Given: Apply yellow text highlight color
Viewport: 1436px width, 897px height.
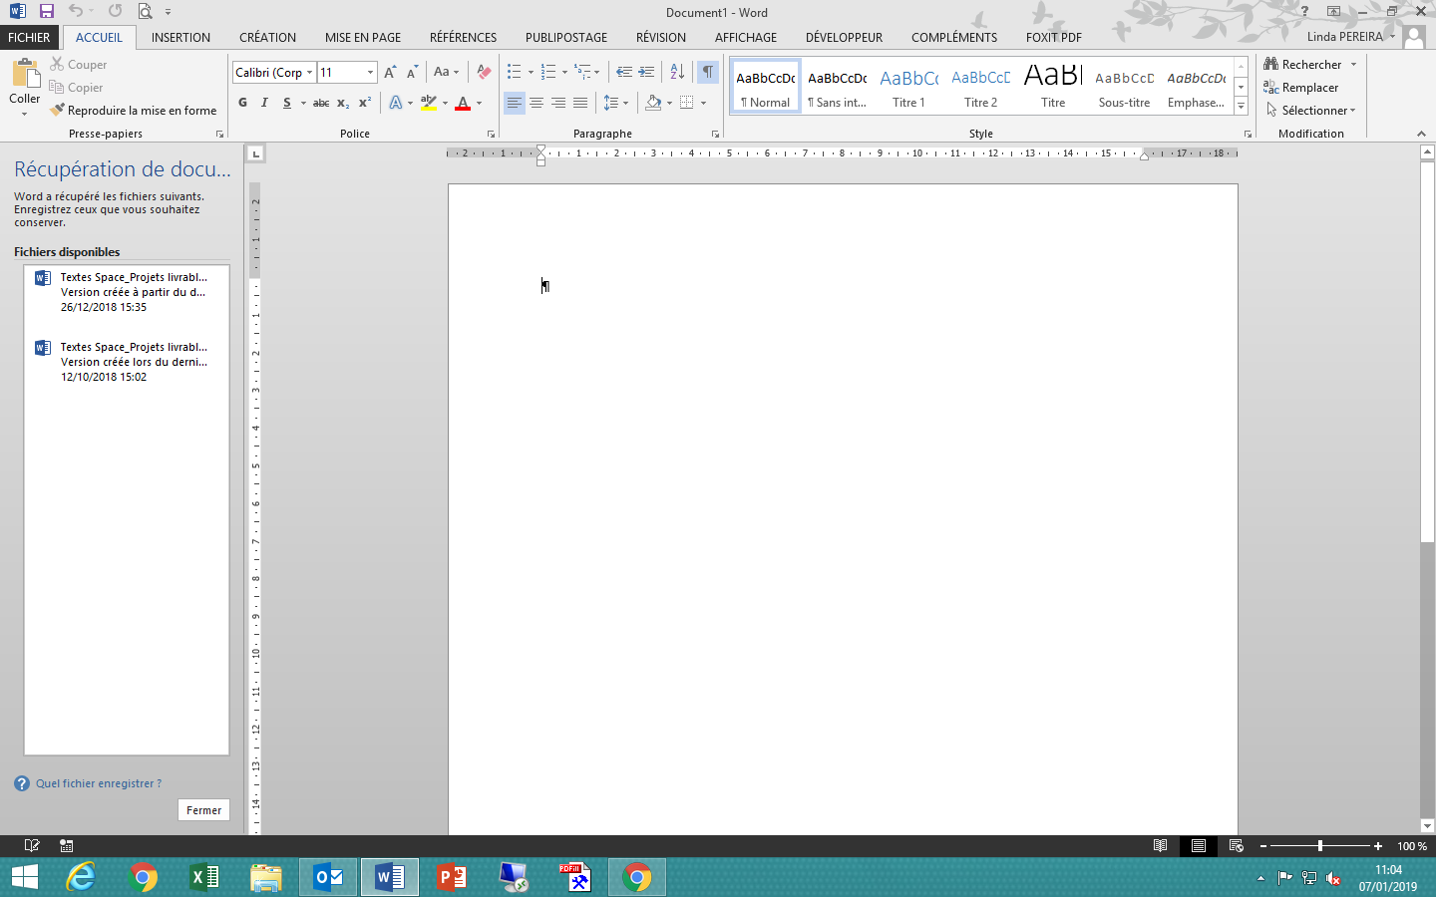Looking at the screenshot, I should click(x=429, y=103).
